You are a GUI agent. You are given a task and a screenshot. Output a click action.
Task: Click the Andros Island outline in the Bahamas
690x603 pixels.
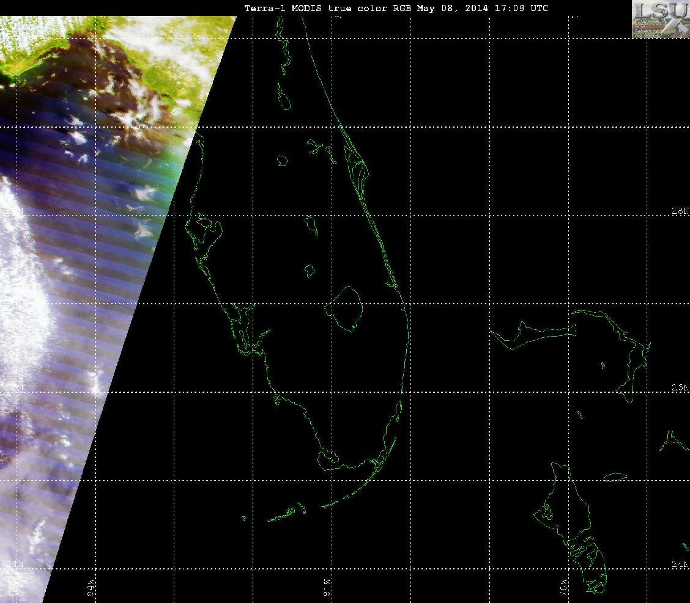click(571, 527)
